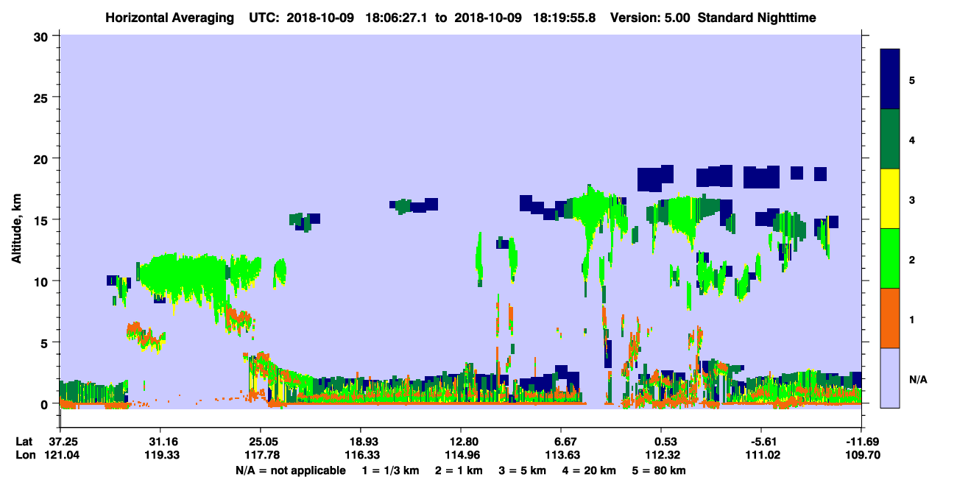The height and width of the screenshot is (491, 957).
Task: Click the 'Lat' row label
Action: [x=24, y=442]
